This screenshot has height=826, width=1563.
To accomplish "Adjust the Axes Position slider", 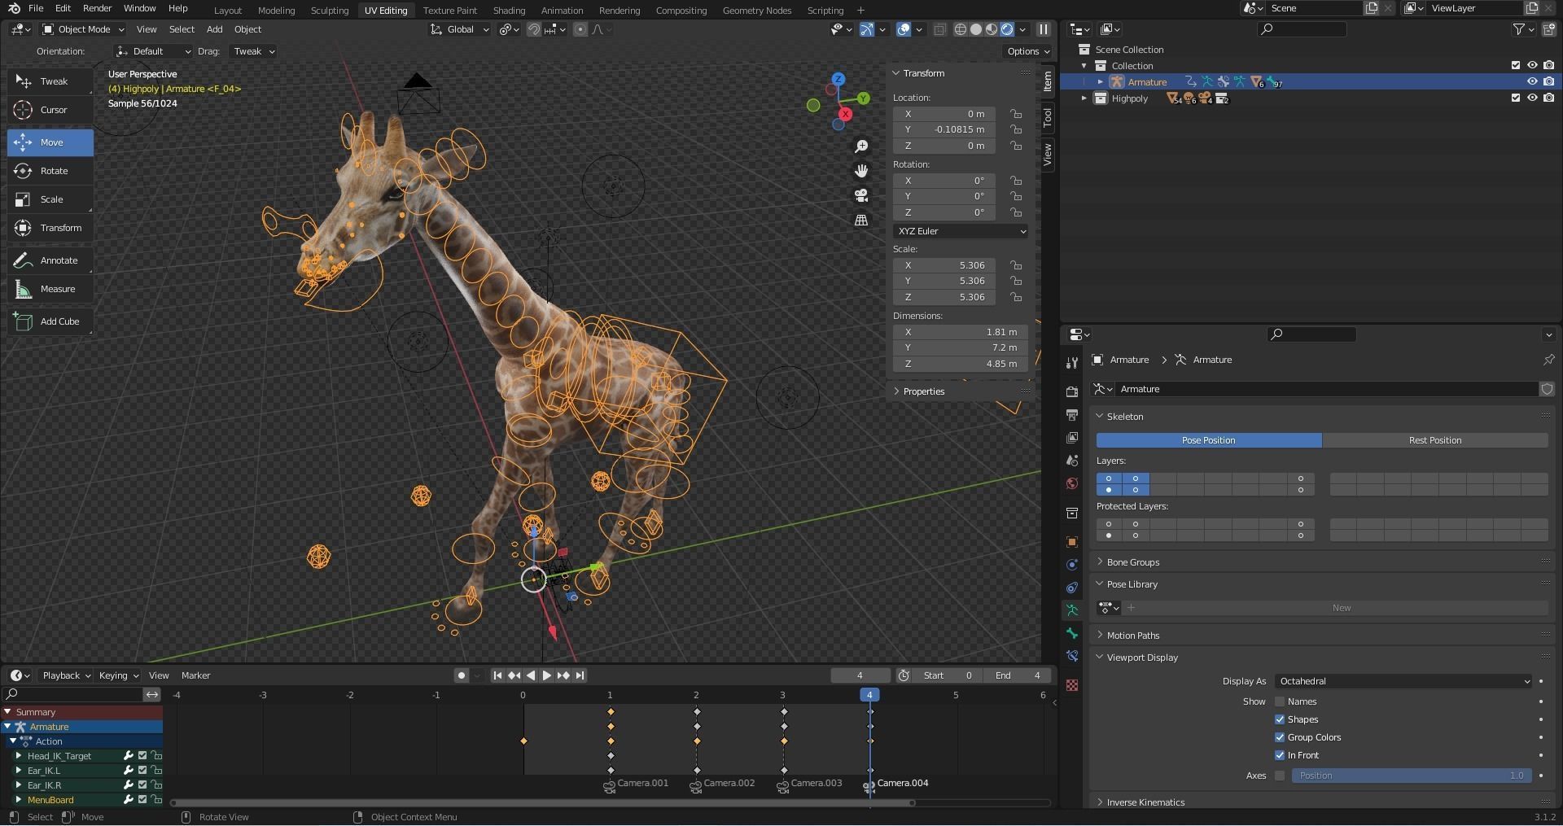I will point(1411,776).
